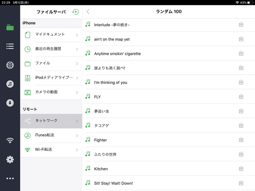Download 夢追い虫 track

click(241, 111)
